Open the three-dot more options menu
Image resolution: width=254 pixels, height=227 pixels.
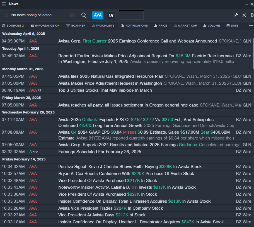click(246, 4)
